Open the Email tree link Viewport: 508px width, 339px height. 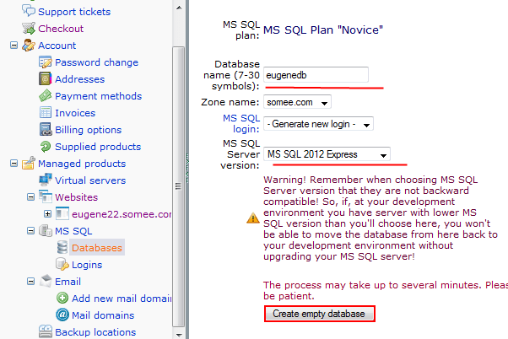pos(68,282)
